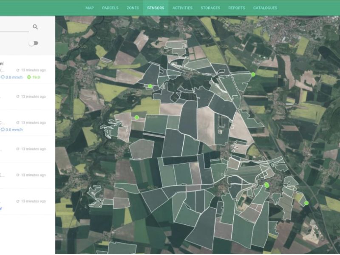Toggle the switch below the search field
Viewport: 340px width, 255px height.
coord(34,43)
